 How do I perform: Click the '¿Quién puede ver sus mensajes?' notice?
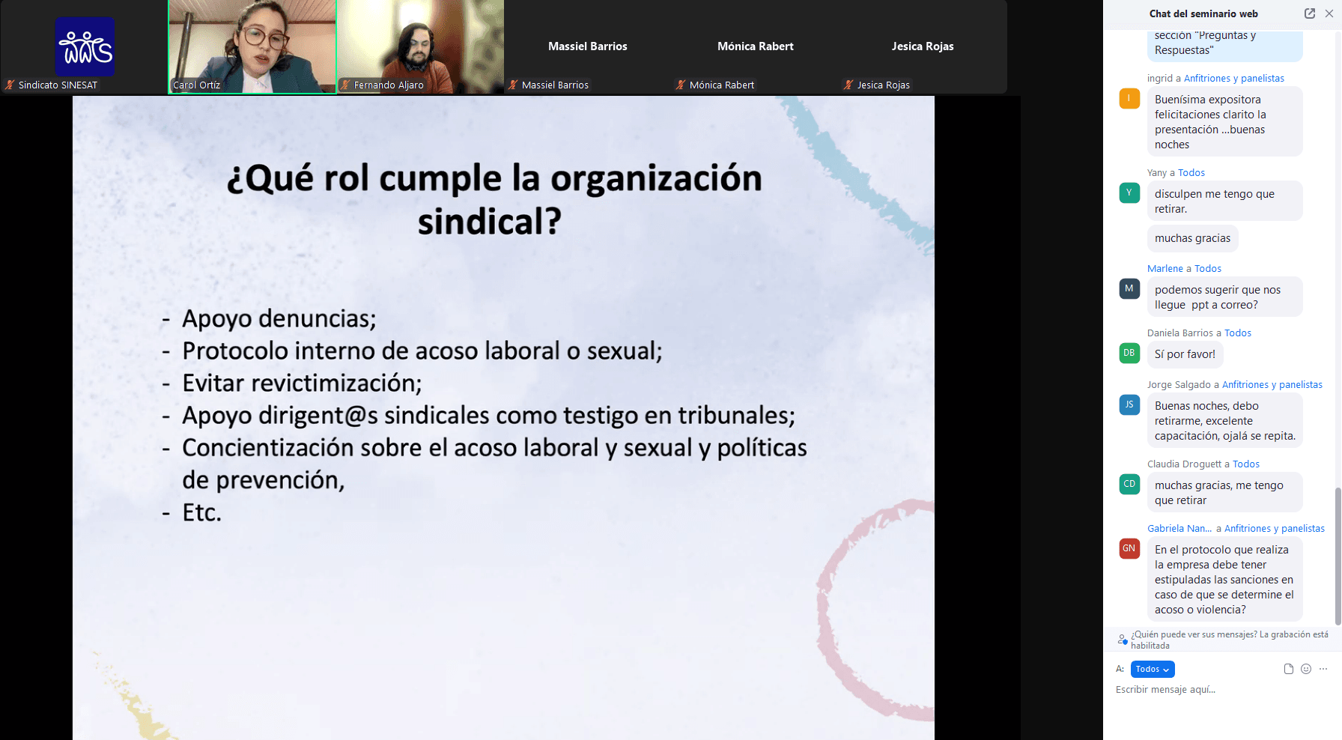point(1228,640)
